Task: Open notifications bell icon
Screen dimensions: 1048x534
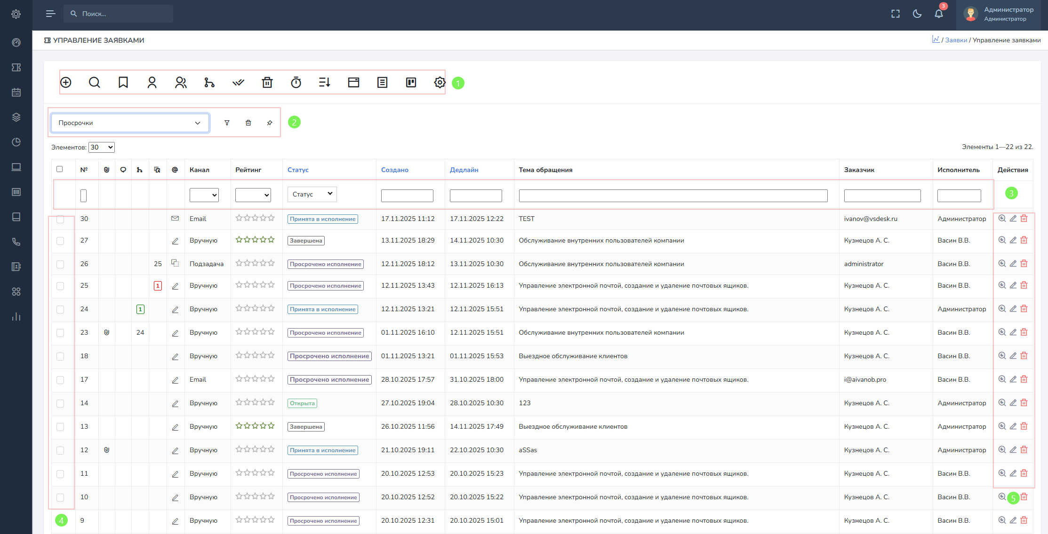Action: pos(938,14)
